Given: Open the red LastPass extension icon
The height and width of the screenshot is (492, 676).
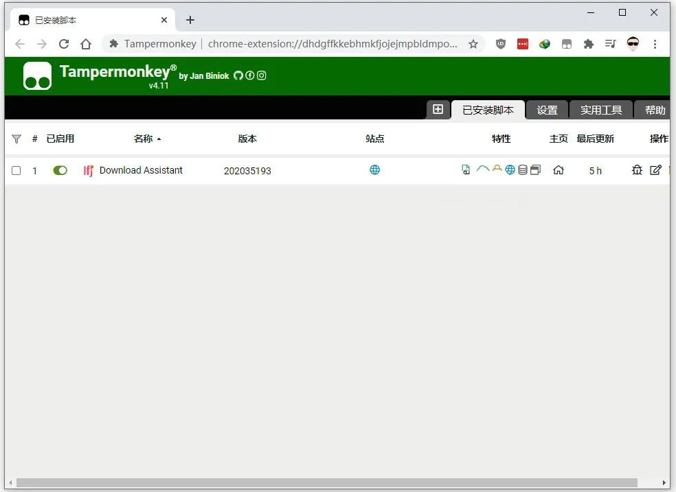Looking at the screenshot, I should point(523,44).
